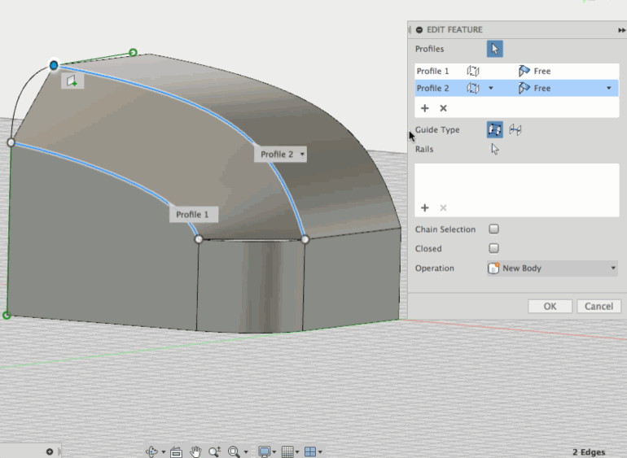Open the Viewports layout icon
This screenshot has height=458, width=627.
tap(310, 451)
